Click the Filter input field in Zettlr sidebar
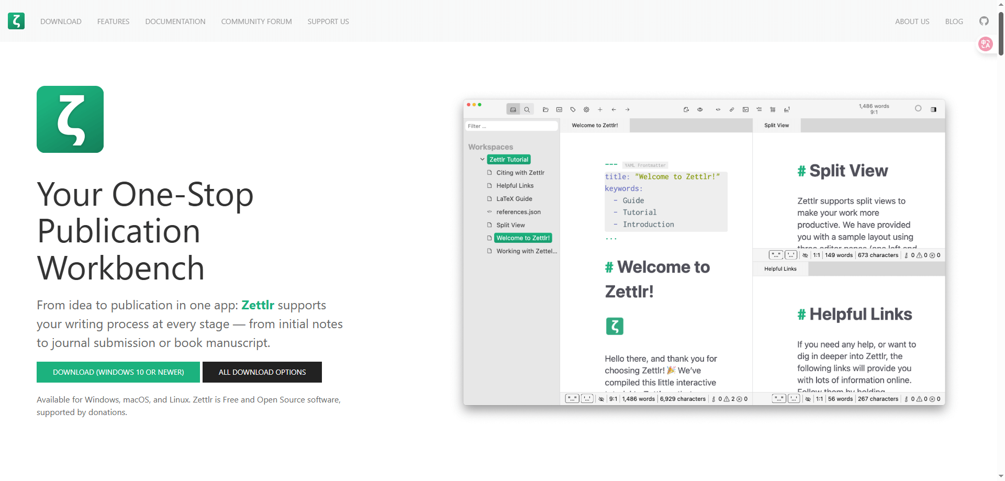The image size is (1005, 481). pos(511,126)
